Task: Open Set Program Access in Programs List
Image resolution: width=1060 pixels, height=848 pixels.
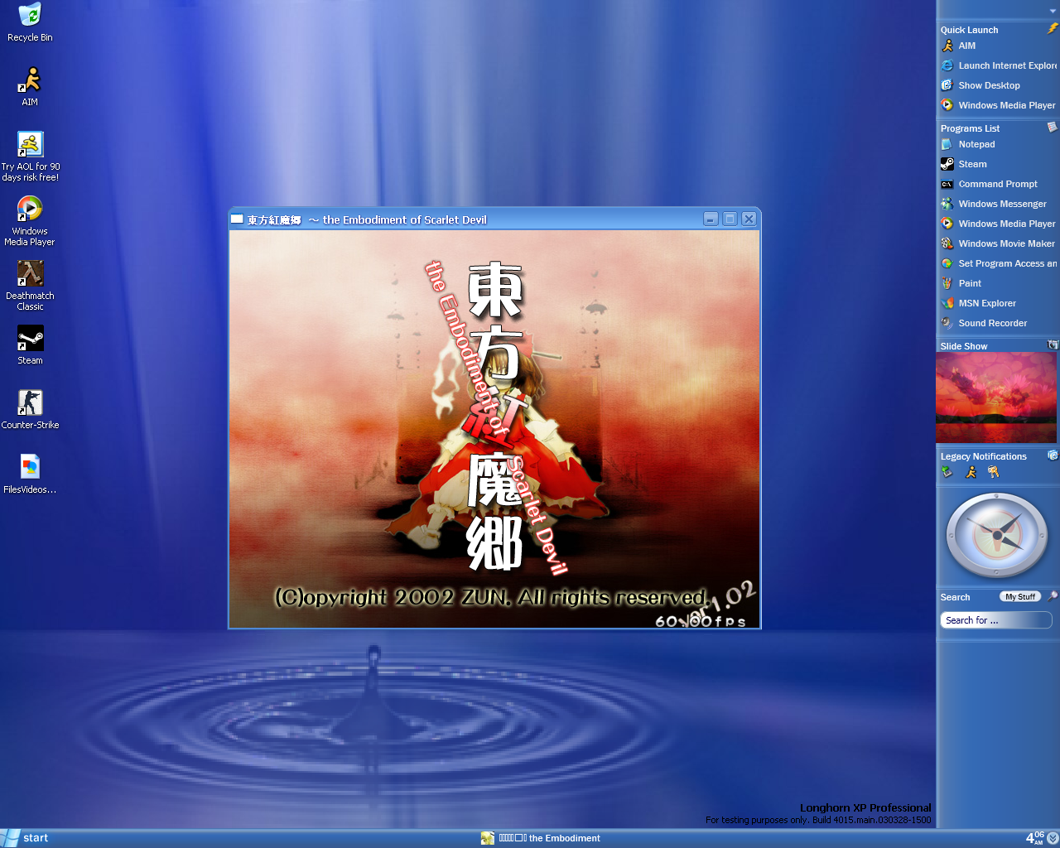Action: coord(999,263)
